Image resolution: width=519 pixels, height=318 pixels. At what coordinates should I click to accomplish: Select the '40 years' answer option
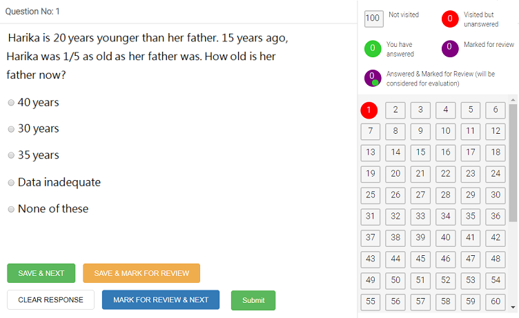[11, 103]
